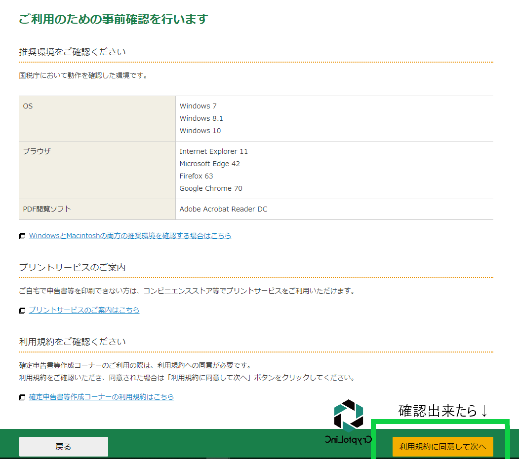Select the 'Windows 10' table text
Viewport: 519px width, 459px height.
pyautogui.click(x=200, y=131)
